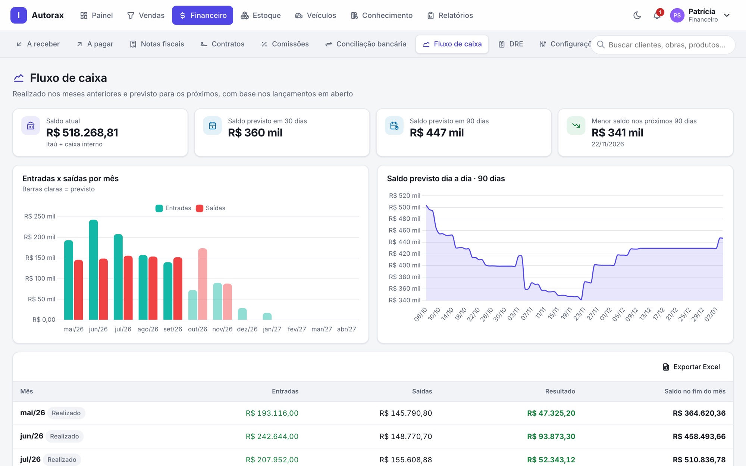Open Notas fiscais tab
Viewport: 746px width, 466px height.
pyautogui.click(x=157, y=44)
